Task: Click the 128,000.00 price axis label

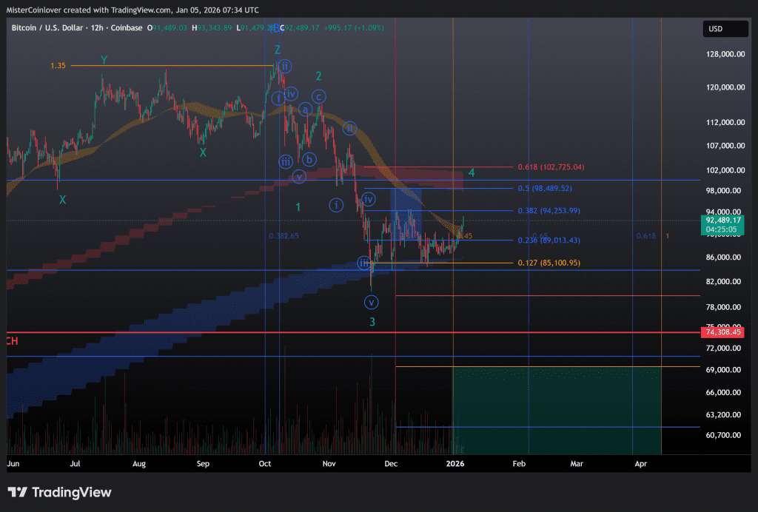Action: tap(722, 54)
